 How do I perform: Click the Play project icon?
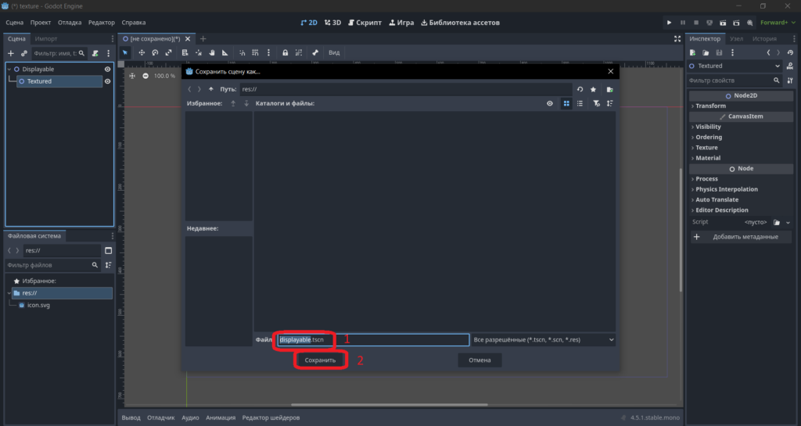(669, 23)
